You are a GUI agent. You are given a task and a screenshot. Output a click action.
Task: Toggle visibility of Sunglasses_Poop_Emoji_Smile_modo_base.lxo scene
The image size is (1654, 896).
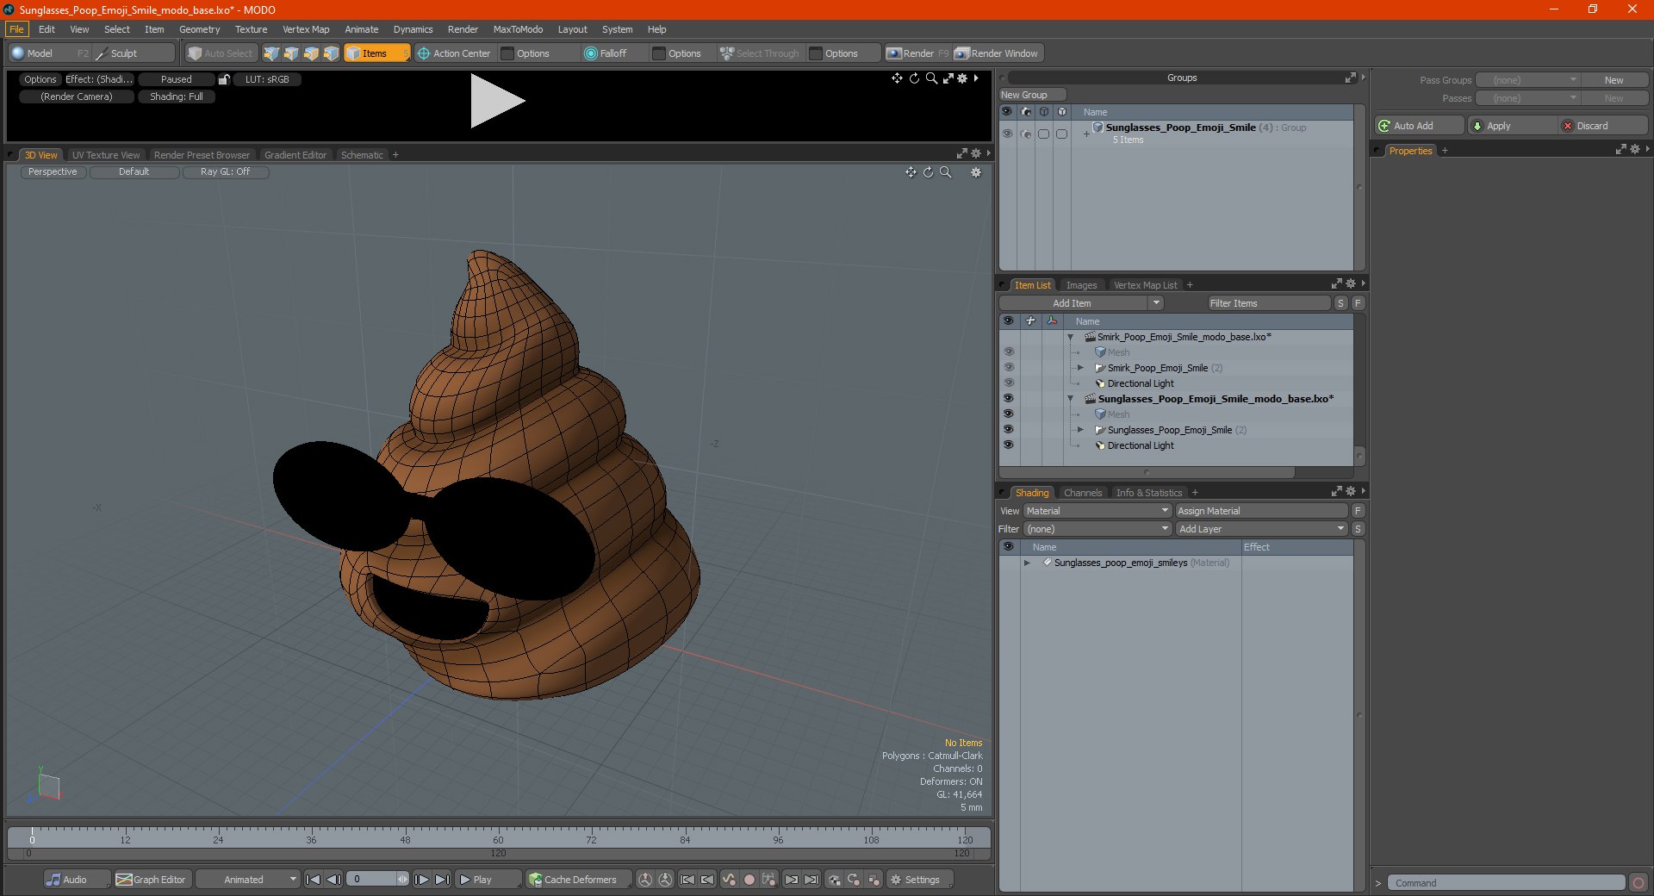(1008, 398)
